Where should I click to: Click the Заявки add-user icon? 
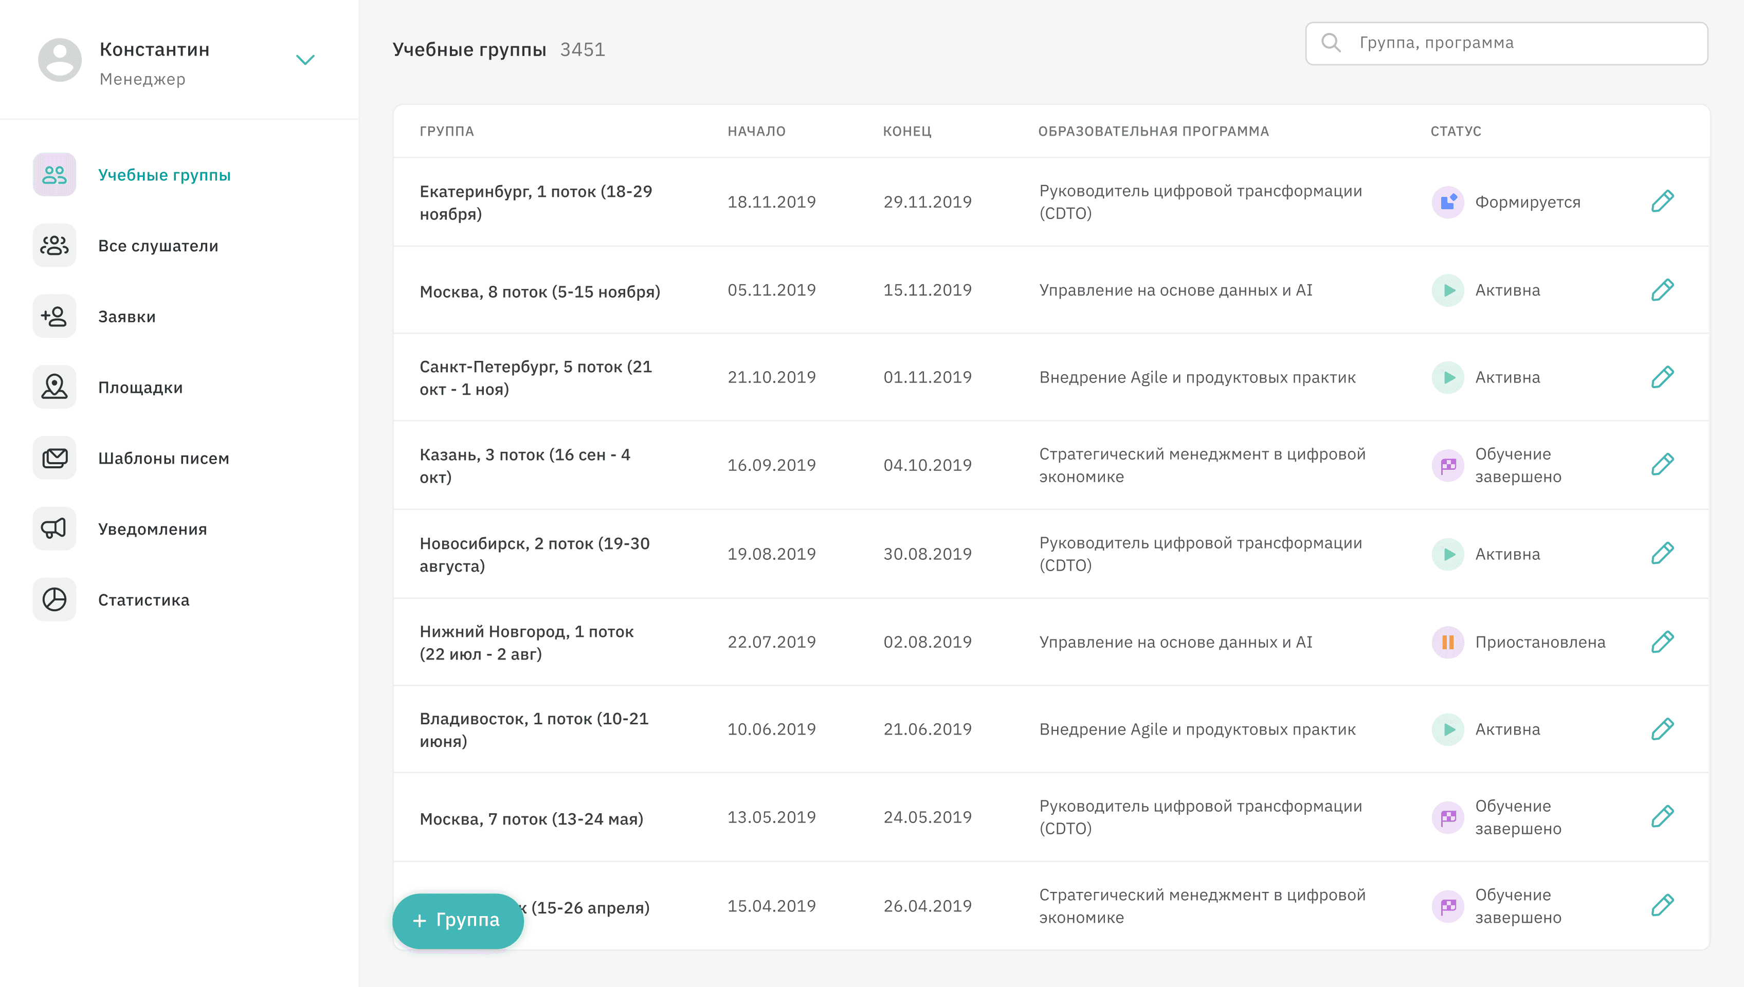(54, 317)
